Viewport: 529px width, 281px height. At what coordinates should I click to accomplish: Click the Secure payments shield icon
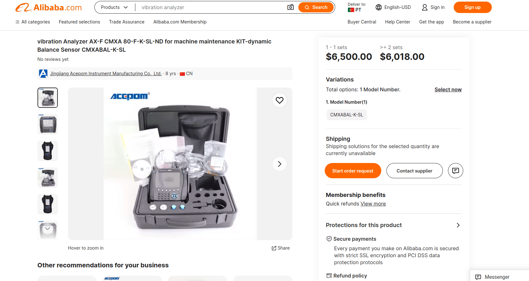(x=329, y=239)
